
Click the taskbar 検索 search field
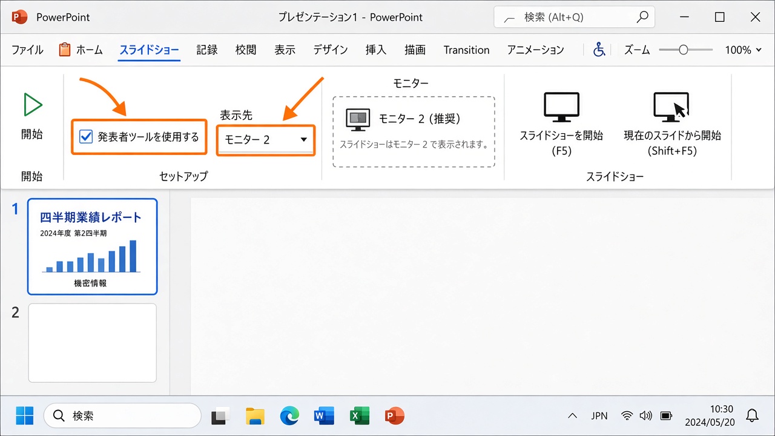pos(122,416)
